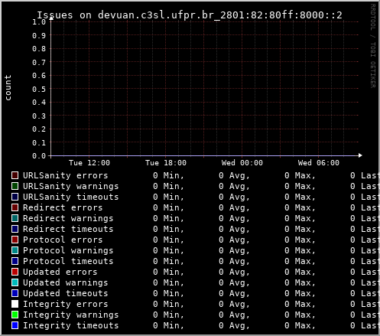
Task: Click the URLSanity warnings green swatch
Action: point(15,186)
